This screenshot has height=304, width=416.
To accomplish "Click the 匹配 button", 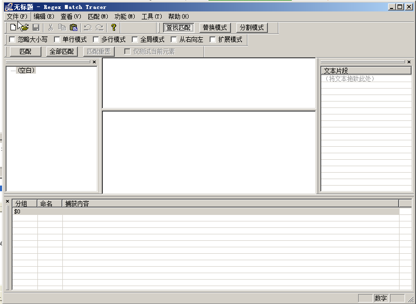I will (x=25, y=51).
